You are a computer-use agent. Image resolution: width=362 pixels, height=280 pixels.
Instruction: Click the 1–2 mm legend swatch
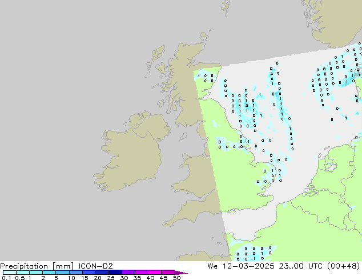(x=36, y=273)
